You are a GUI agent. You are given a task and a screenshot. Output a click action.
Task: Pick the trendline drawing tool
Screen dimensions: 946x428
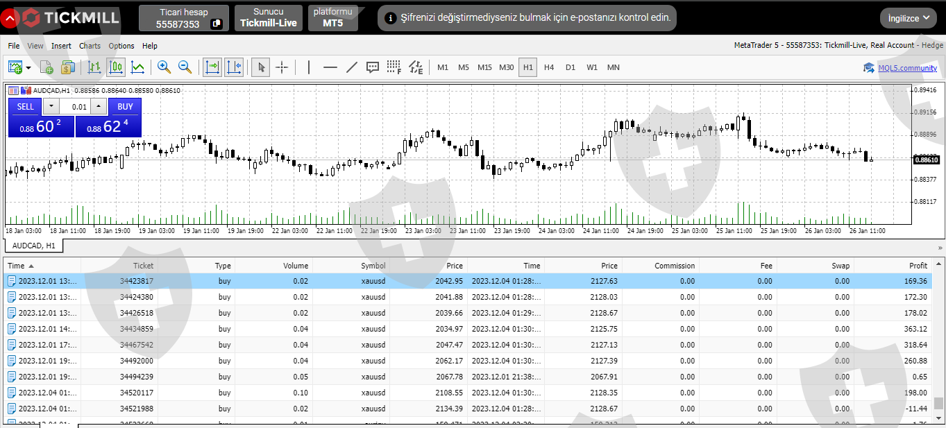[x=351, y=67]
